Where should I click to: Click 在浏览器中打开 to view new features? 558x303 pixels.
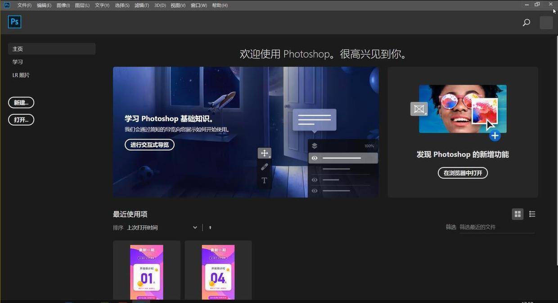[463, 173]
